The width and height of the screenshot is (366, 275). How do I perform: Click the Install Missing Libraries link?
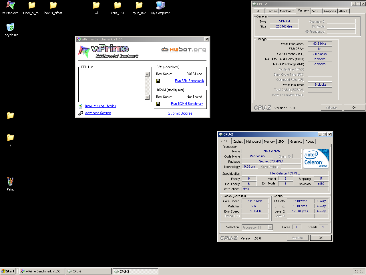coord(100,106)
